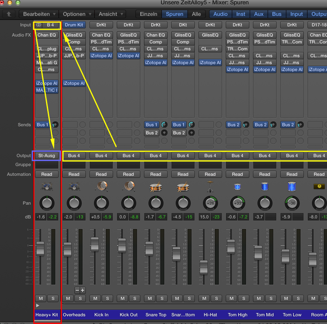Image resolution: width=327 pixels, height=324 pixels.
Task: Toggle the Bus channel type filter
Action: coord(277,14)
